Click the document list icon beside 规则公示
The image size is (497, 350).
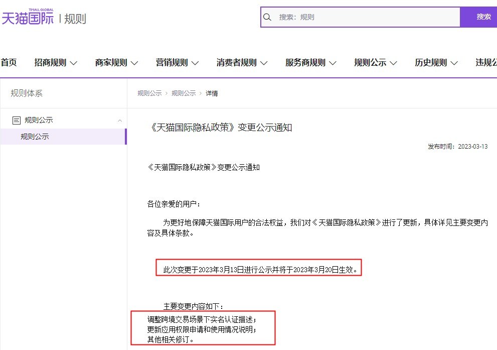click(17, 120)
